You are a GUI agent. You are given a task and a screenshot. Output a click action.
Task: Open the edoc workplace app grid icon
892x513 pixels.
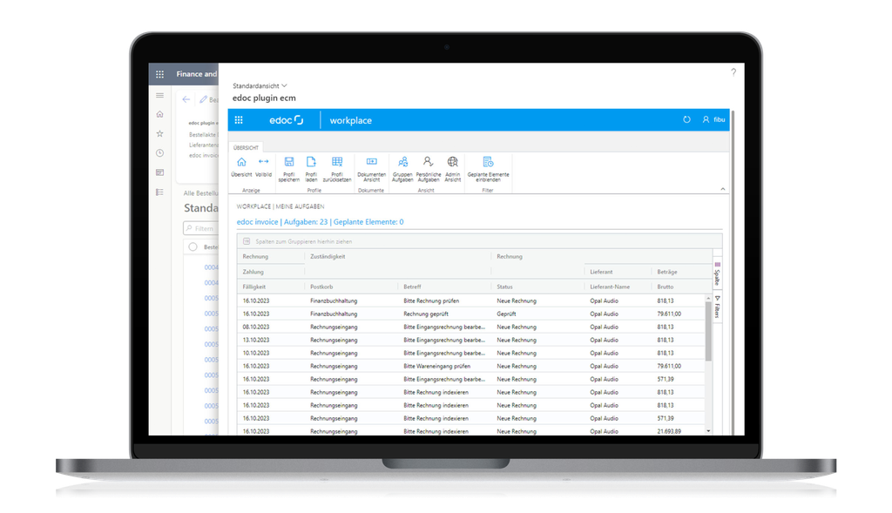tap(239, 120)
